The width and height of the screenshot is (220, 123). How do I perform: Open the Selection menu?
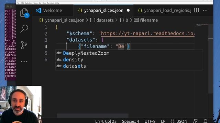tap(29, 3)
